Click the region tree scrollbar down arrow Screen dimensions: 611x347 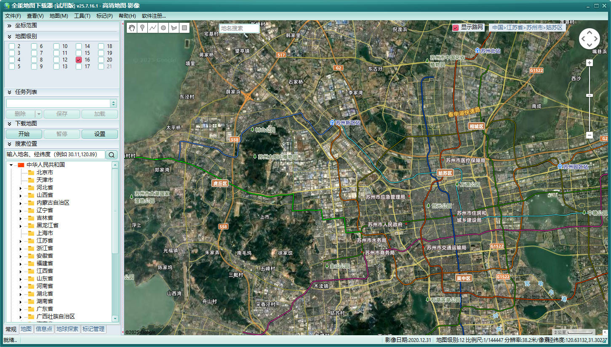115,319
